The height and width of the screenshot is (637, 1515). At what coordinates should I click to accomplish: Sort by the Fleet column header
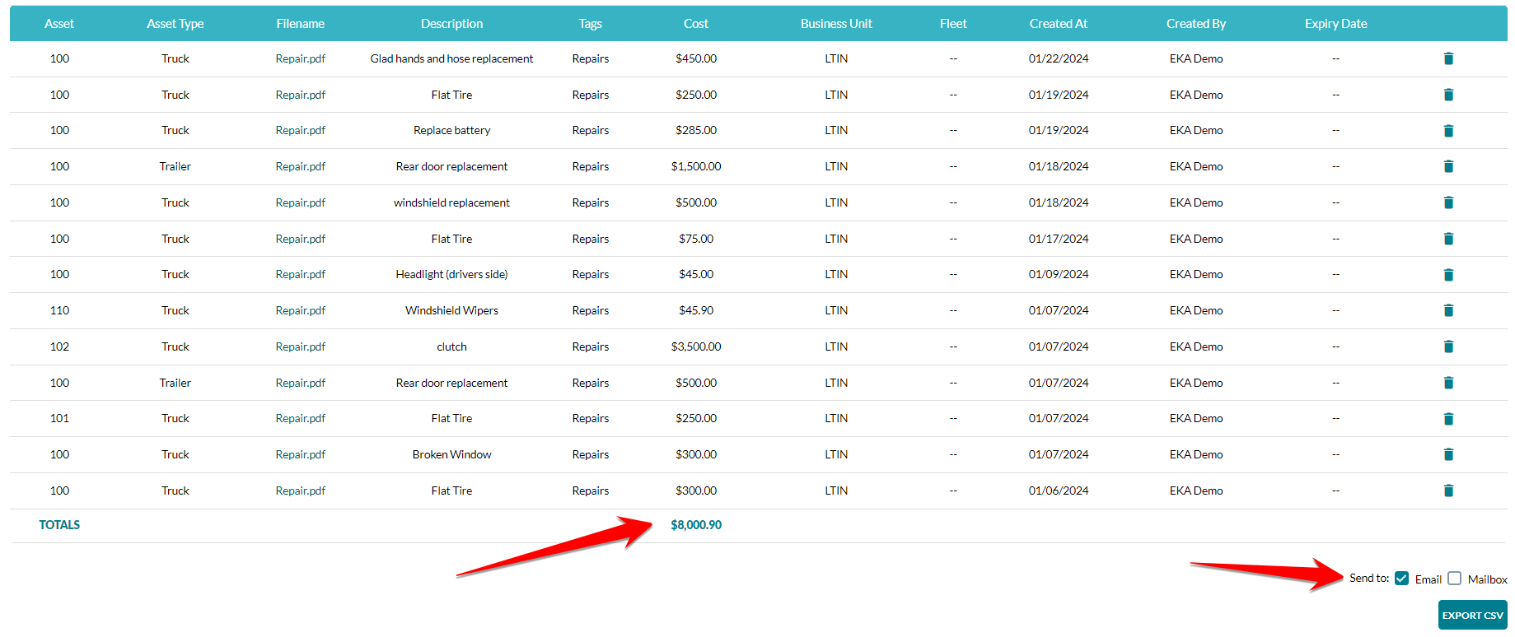tap(953, 24)
